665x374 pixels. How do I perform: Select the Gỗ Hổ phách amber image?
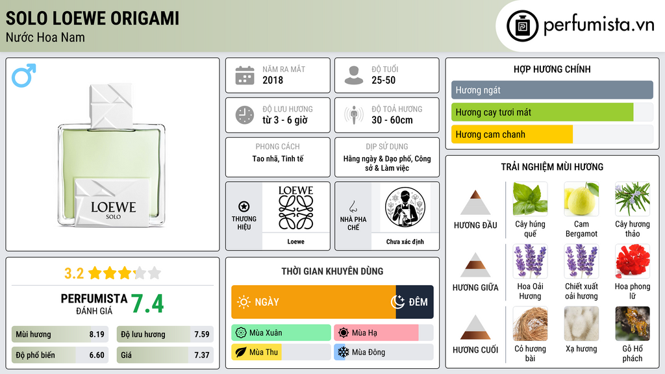[x=633, y=324]
